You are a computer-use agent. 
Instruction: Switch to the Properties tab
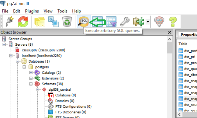click(x=188, y=35)
